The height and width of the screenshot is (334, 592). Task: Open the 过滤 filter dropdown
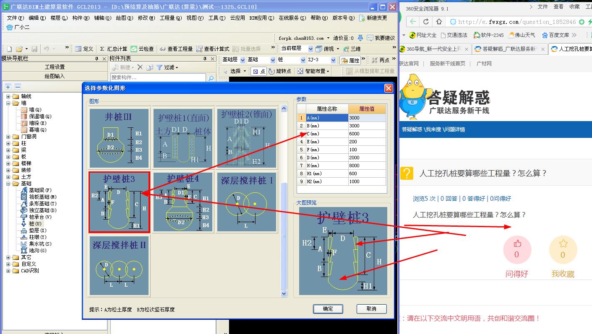coord(167,67)
